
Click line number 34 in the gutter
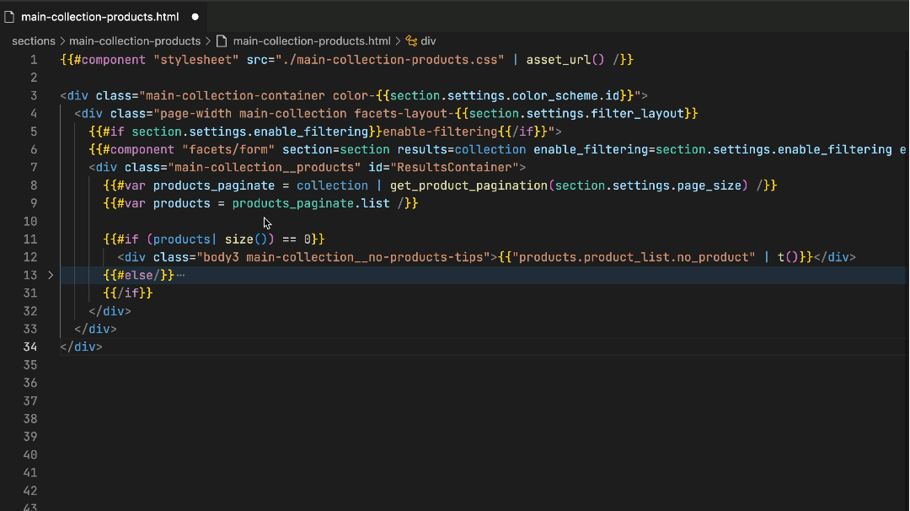click(x=30, y=347)
